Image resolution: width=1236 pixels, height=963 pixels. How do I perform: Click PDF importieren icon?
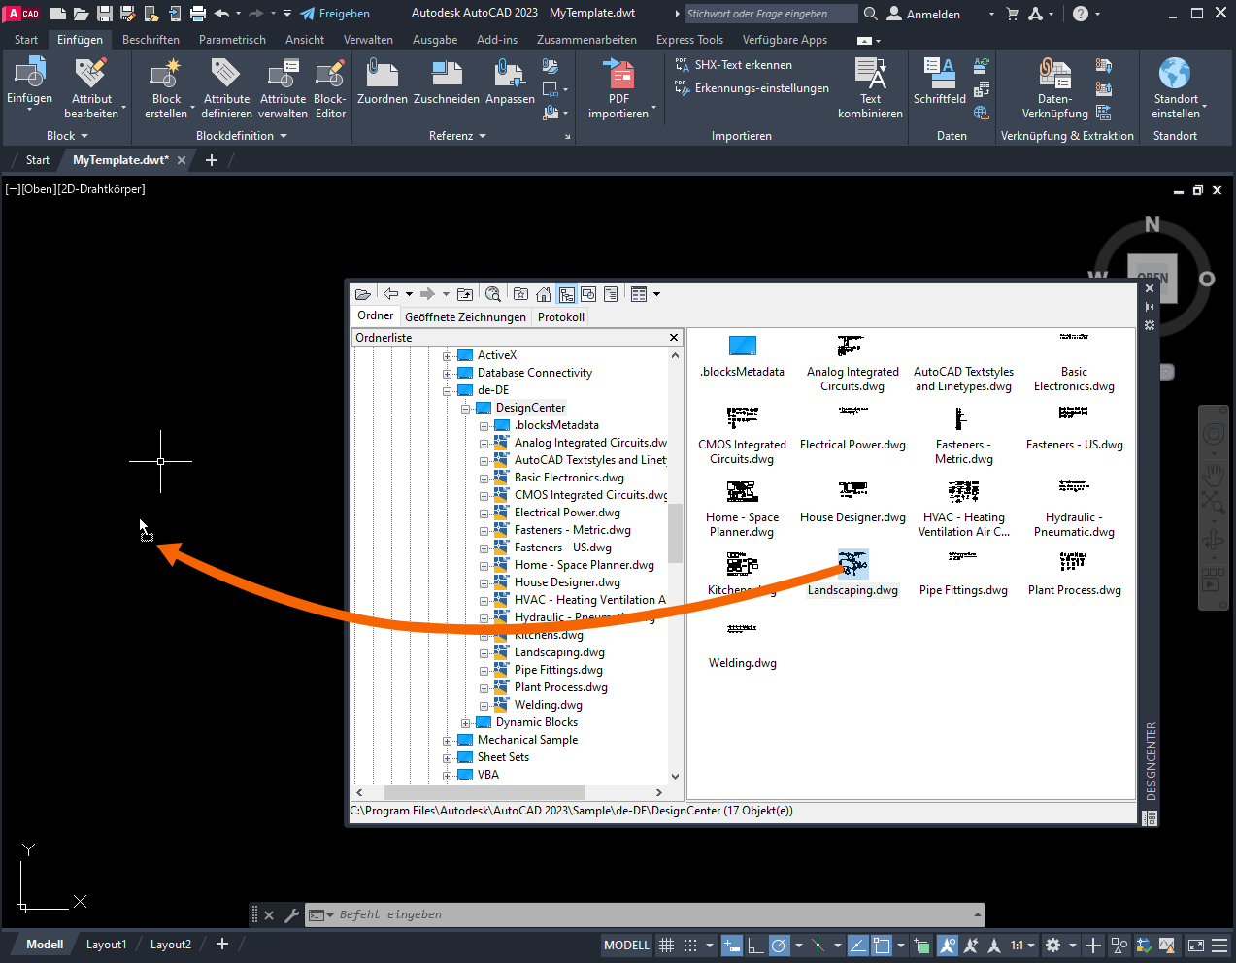point(618,73)
